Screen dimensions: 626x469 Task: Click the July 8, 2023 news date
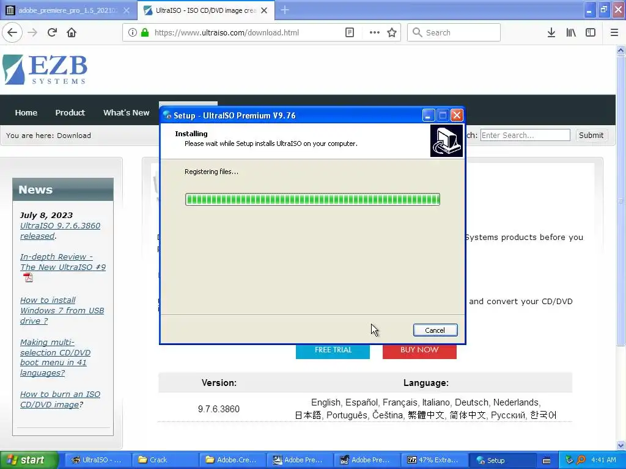[46, 215]
